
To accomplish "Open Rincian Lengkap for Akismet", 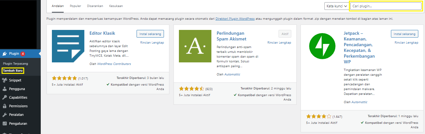I will (x=279, y=42).
